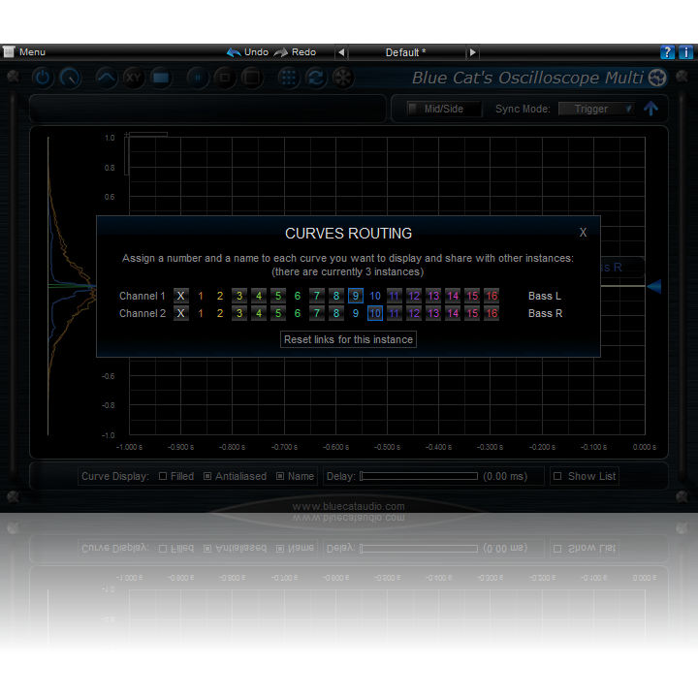Assign Channel 2 to curve 1
The width and height of the screenshot is (698, 698).
click(x=201, y=313)
